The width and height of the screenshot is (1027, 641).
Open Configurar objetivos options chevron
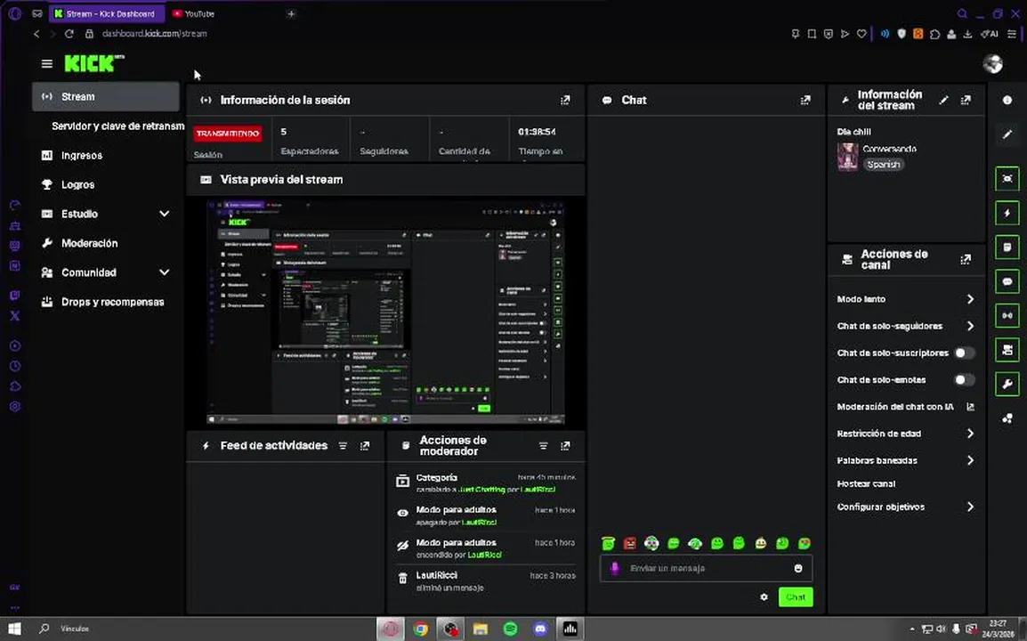[970, 507]
